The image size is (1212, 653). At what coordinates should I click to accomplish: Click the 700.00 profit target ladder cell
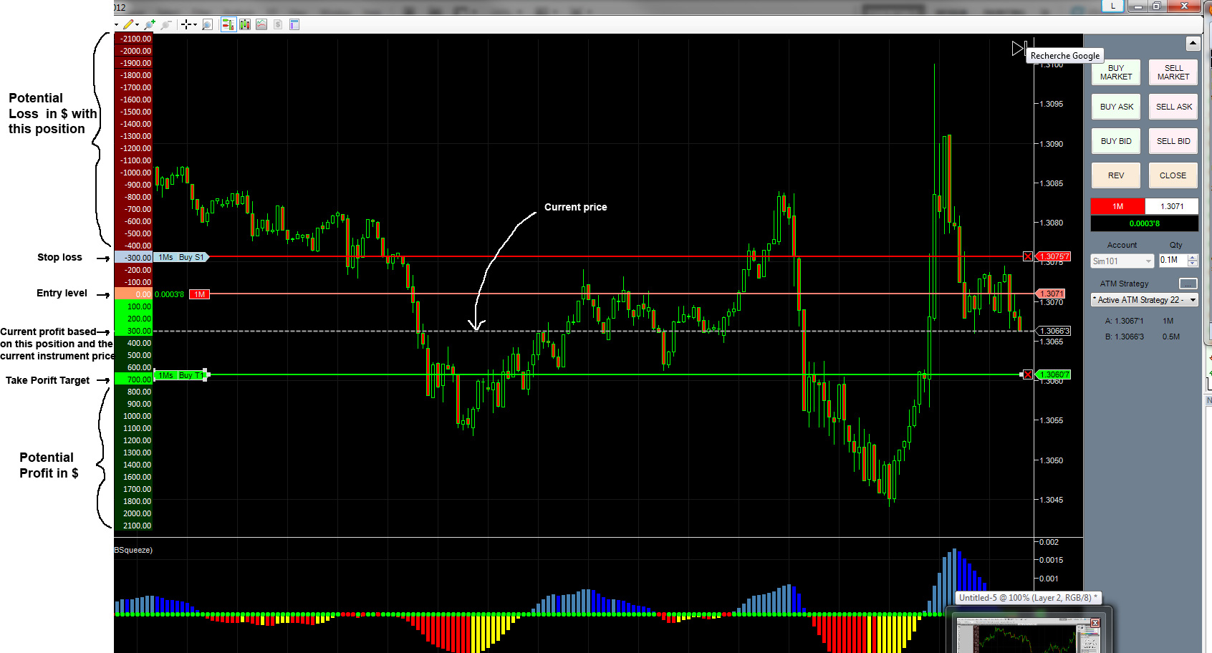pos(133,379)
